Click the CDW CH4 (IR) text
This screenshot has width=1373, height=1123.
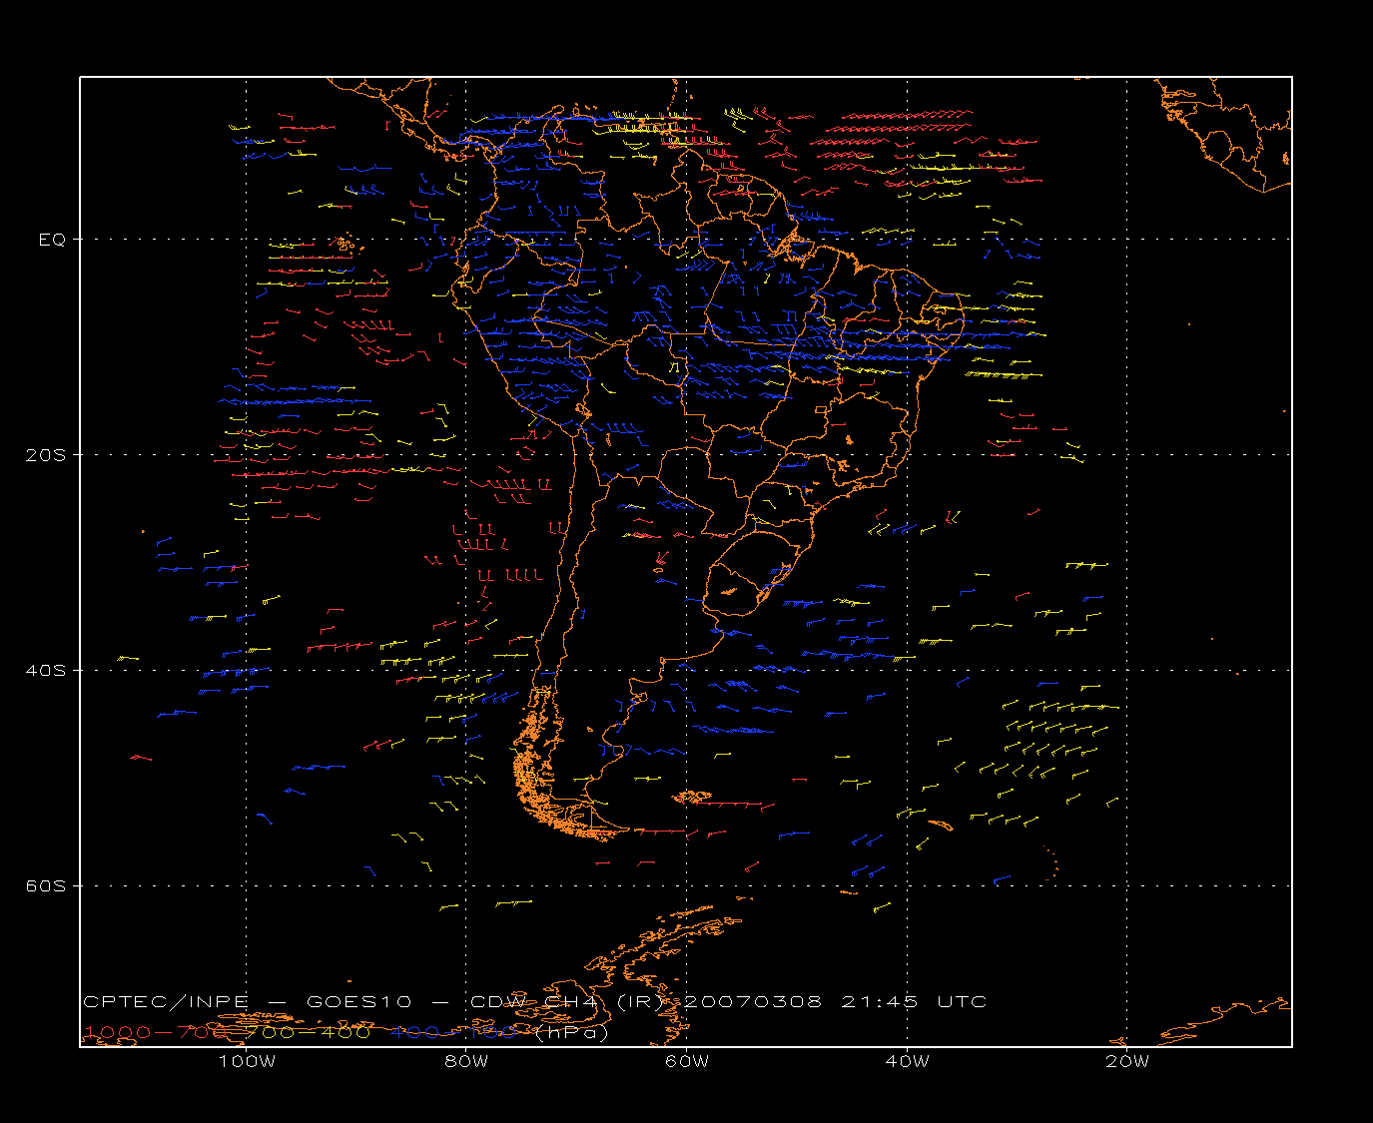pyautogui.click(x=566, y=1002)
